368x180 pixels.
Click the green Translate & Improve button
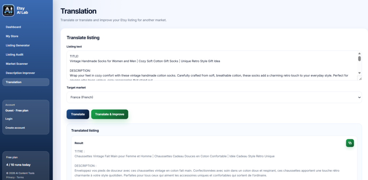110,114
